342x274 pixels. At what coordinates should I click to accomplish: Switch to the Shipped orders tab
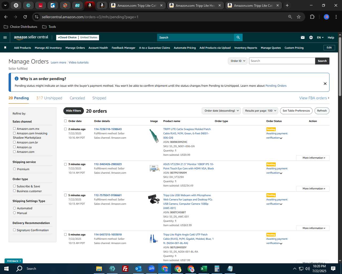click(x=99, y=98)
